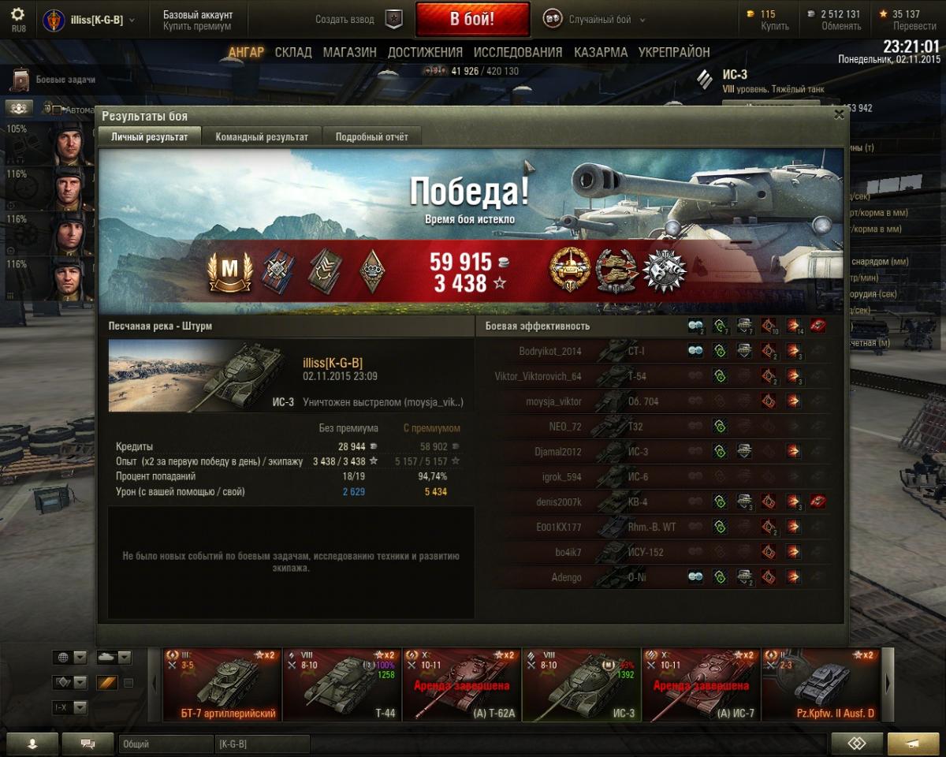Viewport: 946px width, 757px height.
Task: Click the Mastery badge M award
Action: (229, 272)
